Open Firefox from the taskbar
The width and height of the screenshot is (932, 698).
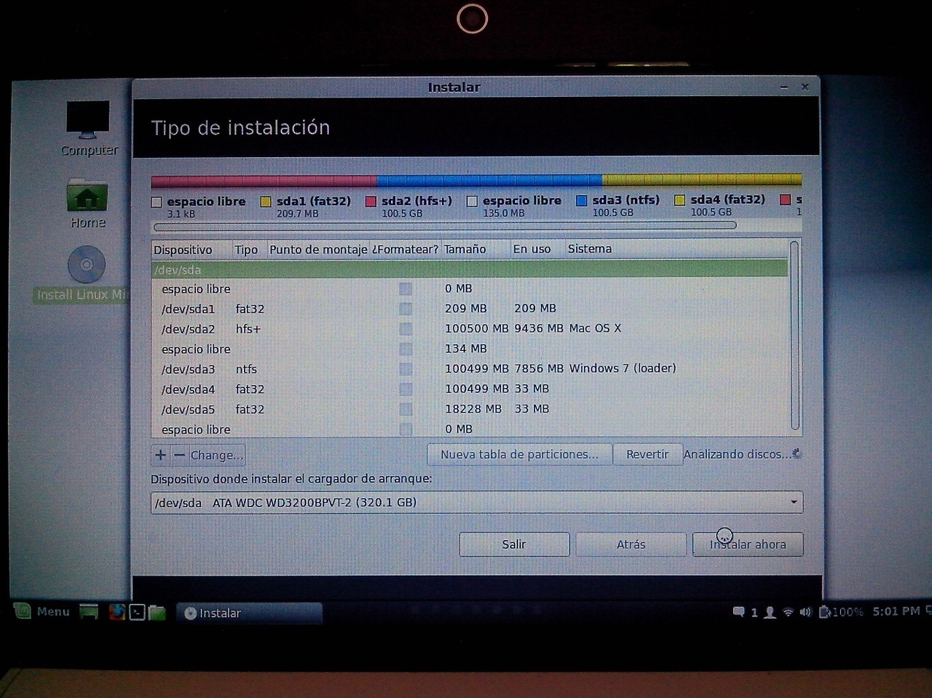(x=116, y=612)
